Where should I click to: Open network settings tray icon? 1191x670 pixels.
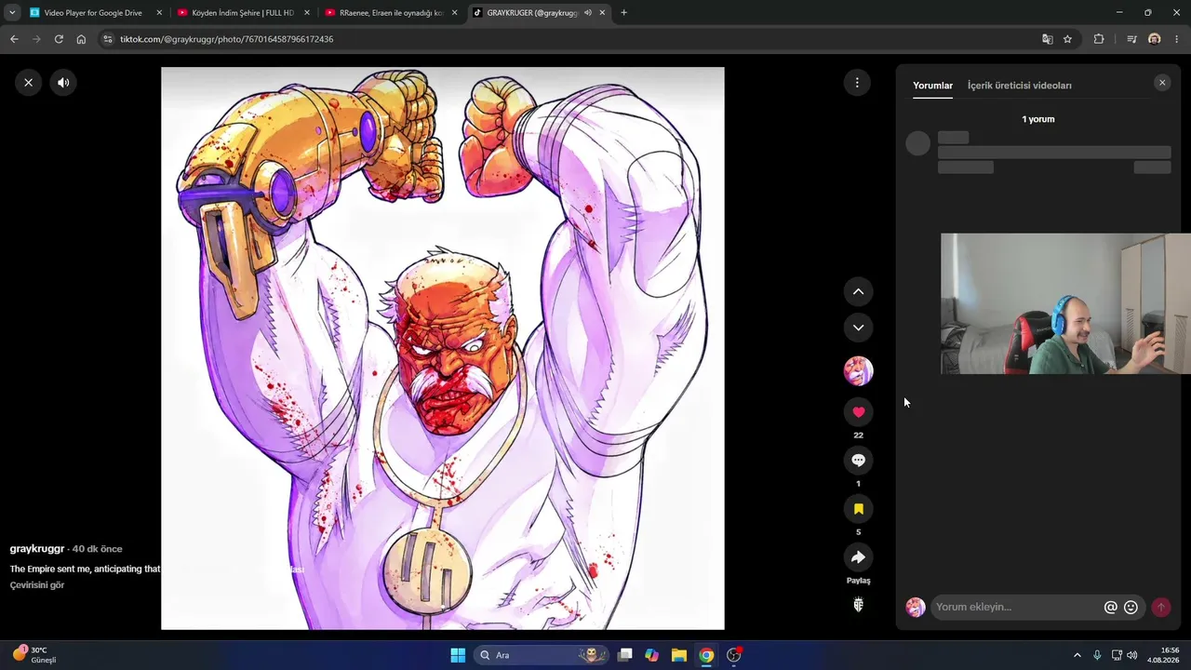tap(1117, 655)
